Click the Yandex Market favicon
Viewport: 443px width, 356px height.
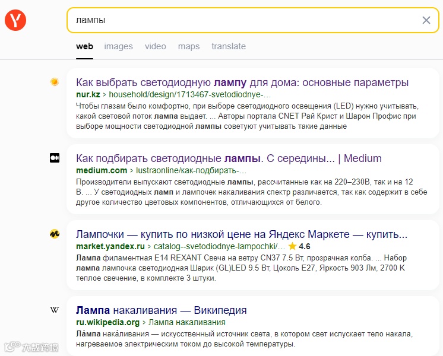(x=55, y=234)
